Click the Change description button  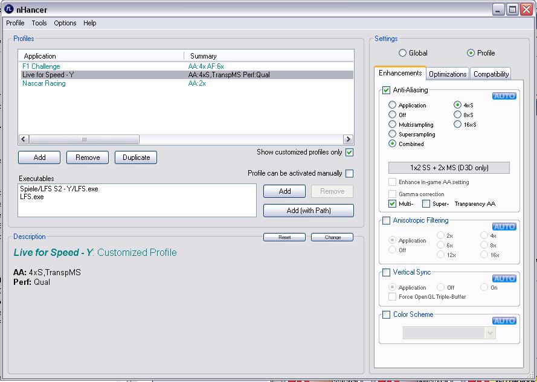pyautogui.click(x=332, y=237)
